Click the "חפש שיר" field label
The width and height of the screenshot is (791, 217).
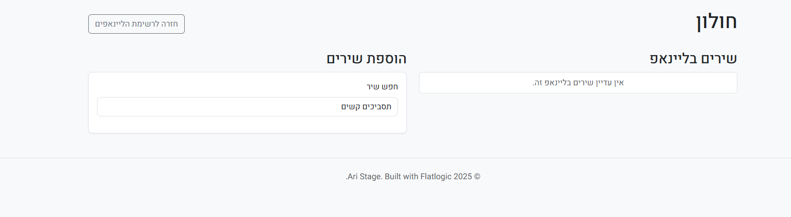(382, 86)
